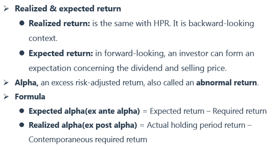270x146 pixels.
Task: Click the arrow bullet before Realized & expected return
Action: point(6,8)
